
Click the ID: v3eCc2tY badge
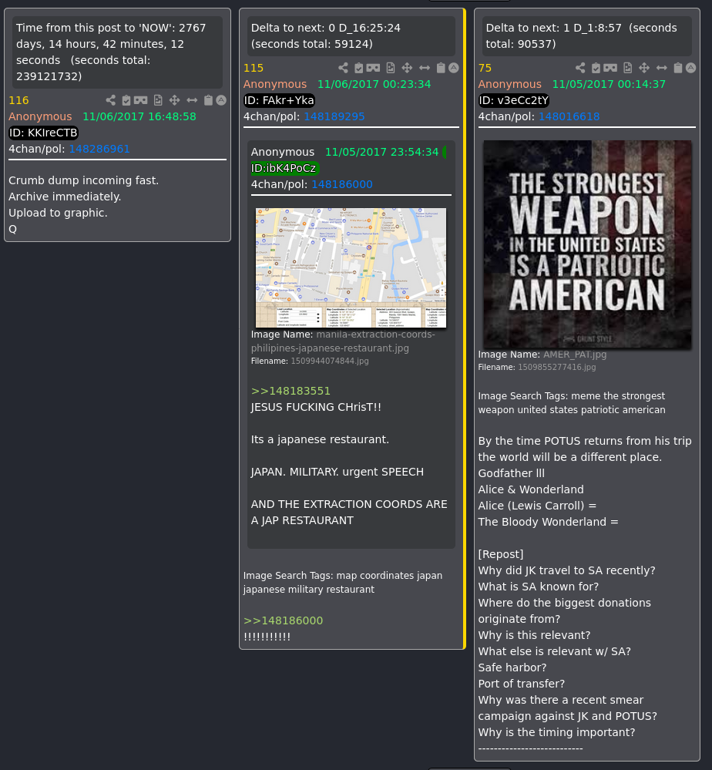(x=514, y=100)
